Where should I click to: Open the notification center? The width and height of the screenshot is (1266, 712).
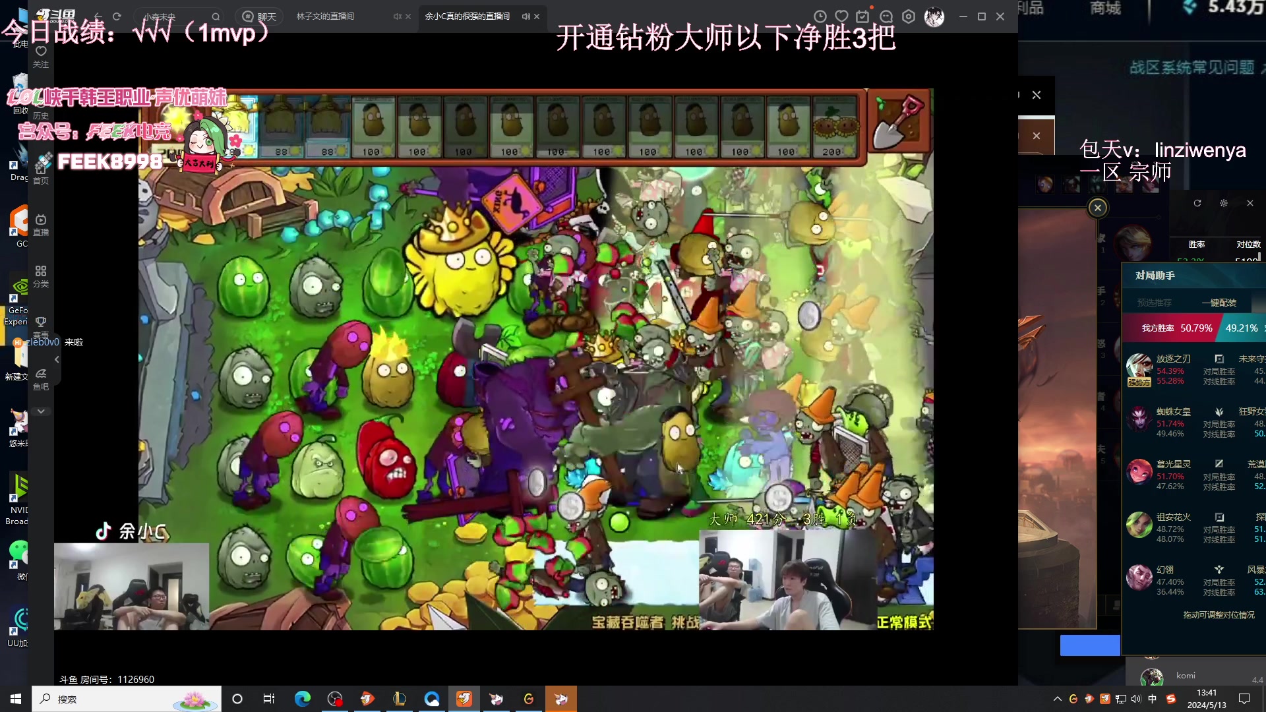click(1244, 699)
